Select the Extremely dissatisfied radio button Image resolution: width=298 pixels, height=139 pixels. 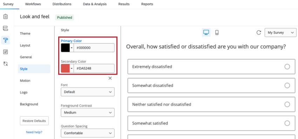tap(287, 67)
